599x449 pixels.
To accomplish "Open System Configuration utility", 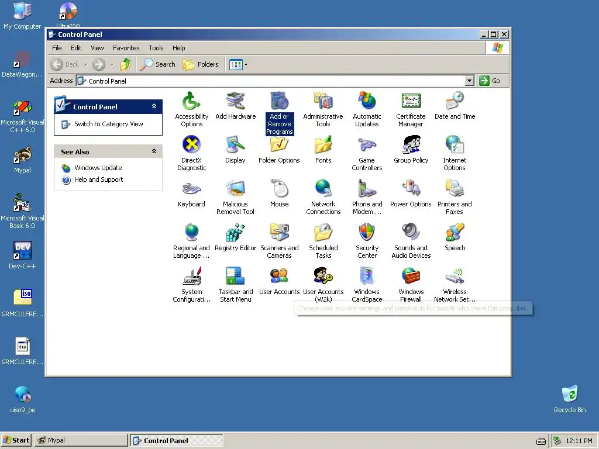I will (191, 285).
